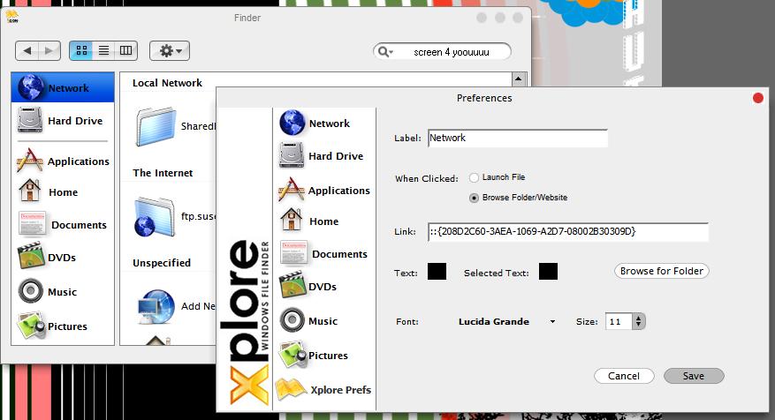Open the gear action menu
The width and height of the screenshot is (775, 420).
[x=170, y=50]
